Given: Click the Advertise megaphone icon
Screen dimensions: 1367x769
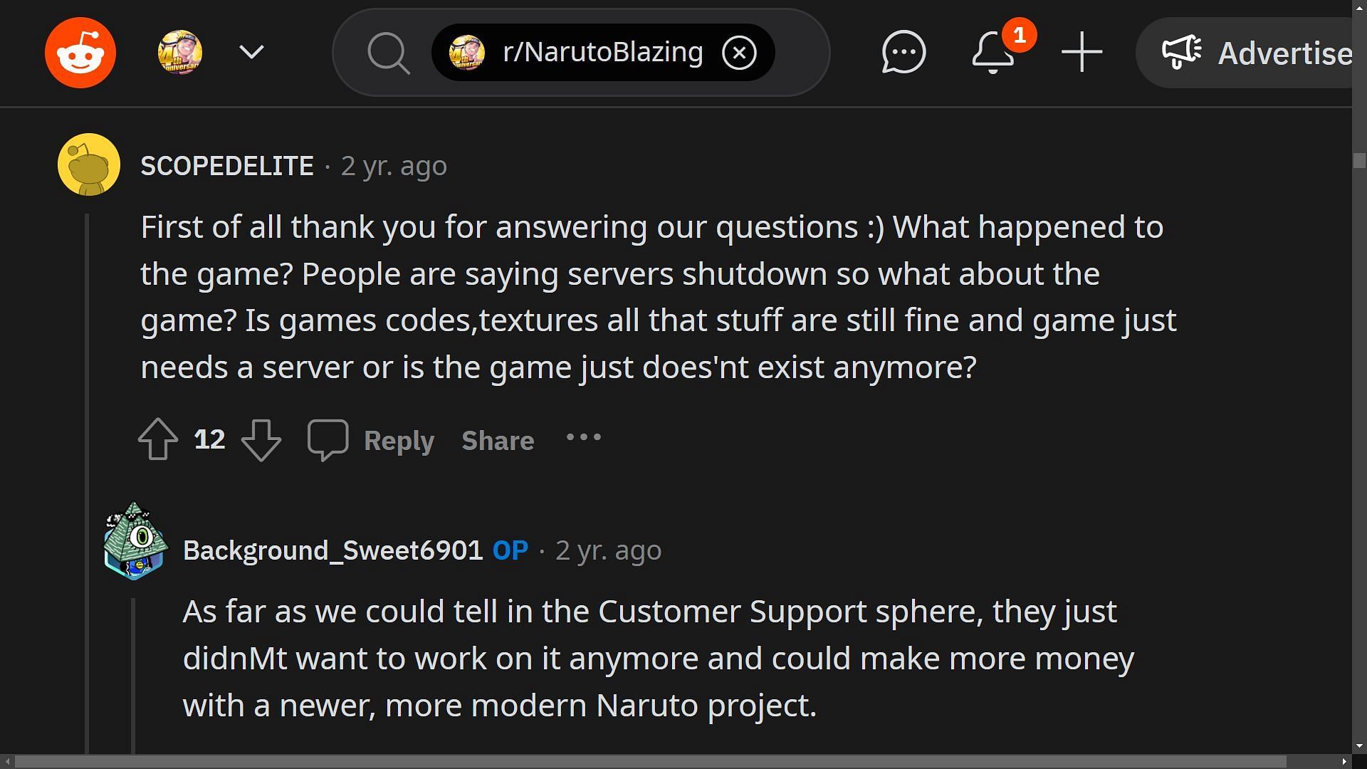Looking at the screenshot, I should click(1180, 52).
